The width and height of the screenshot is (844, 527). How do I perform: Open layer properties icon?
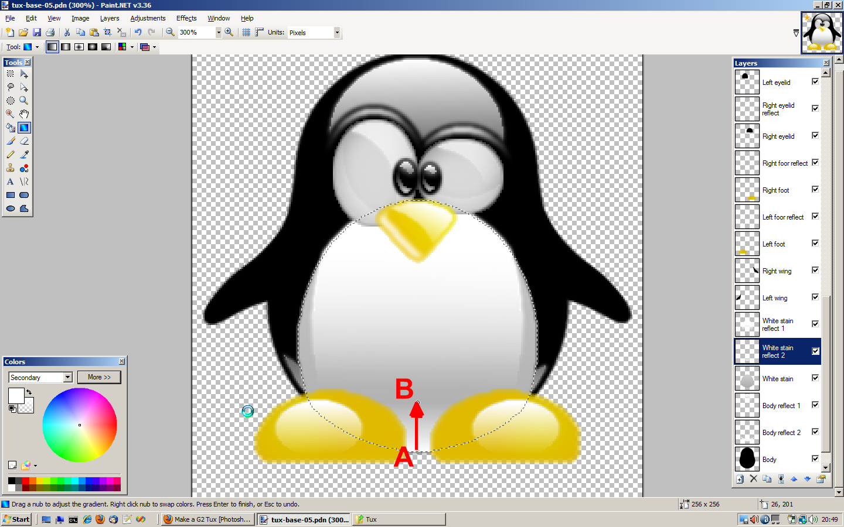821,479
